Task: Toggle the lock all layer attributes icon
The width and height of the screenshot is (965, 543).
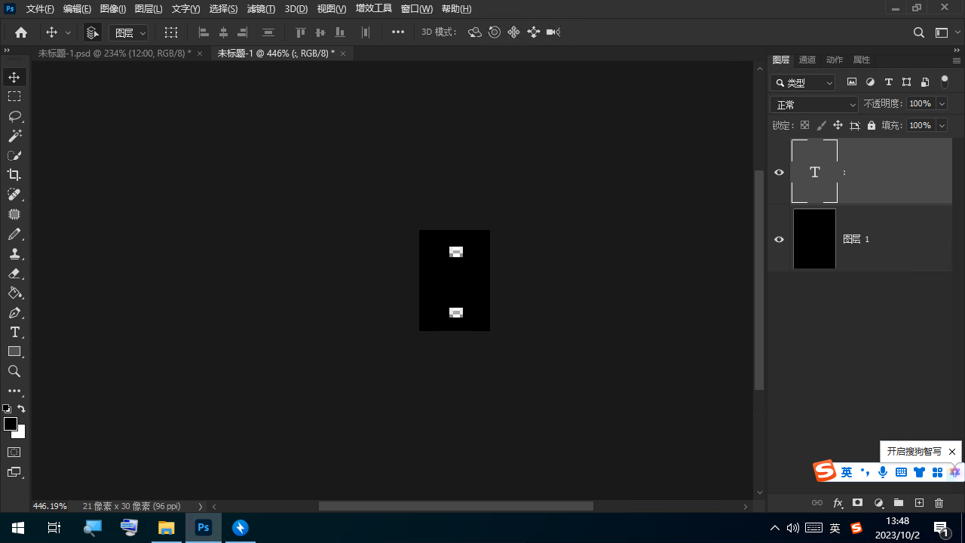Action: 872,126
